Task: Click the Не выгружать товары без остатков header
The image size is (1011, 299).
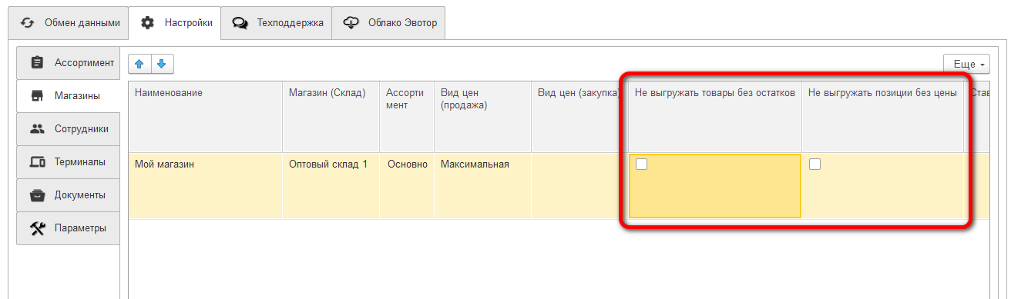Action: (715, 116)
